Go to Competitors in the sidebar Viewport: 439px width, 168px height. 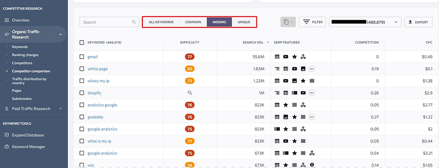22,63
